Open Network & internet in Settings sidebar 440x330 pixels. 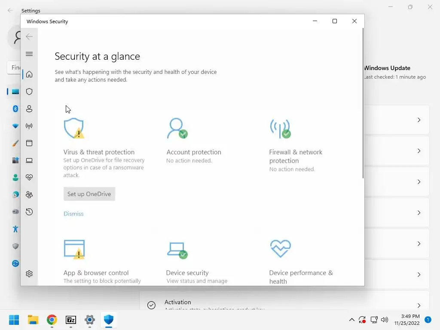tap(15, 126)
